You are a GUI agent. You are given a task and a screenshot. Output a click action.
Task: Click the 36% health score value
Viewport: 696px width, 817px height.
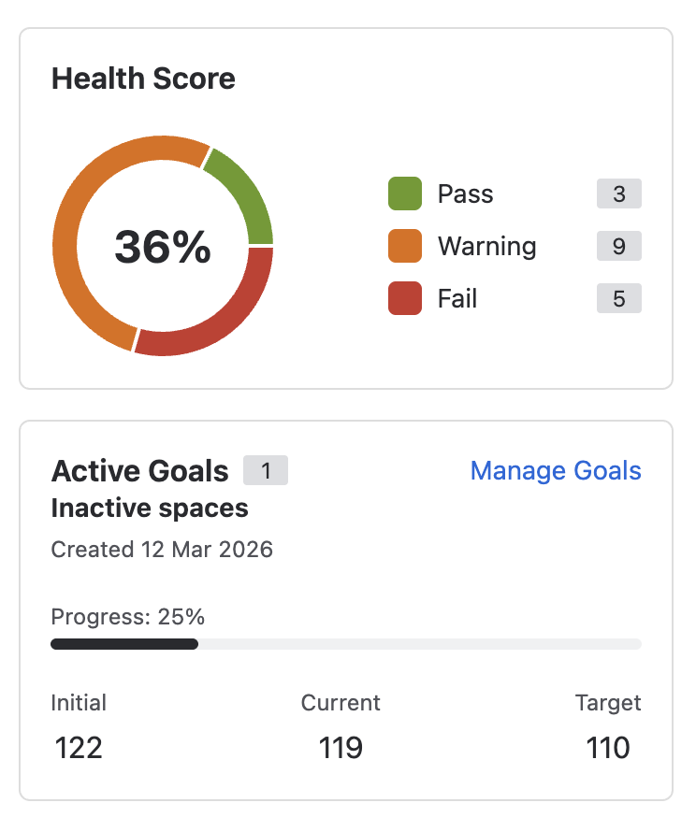(x=163, y=247)
